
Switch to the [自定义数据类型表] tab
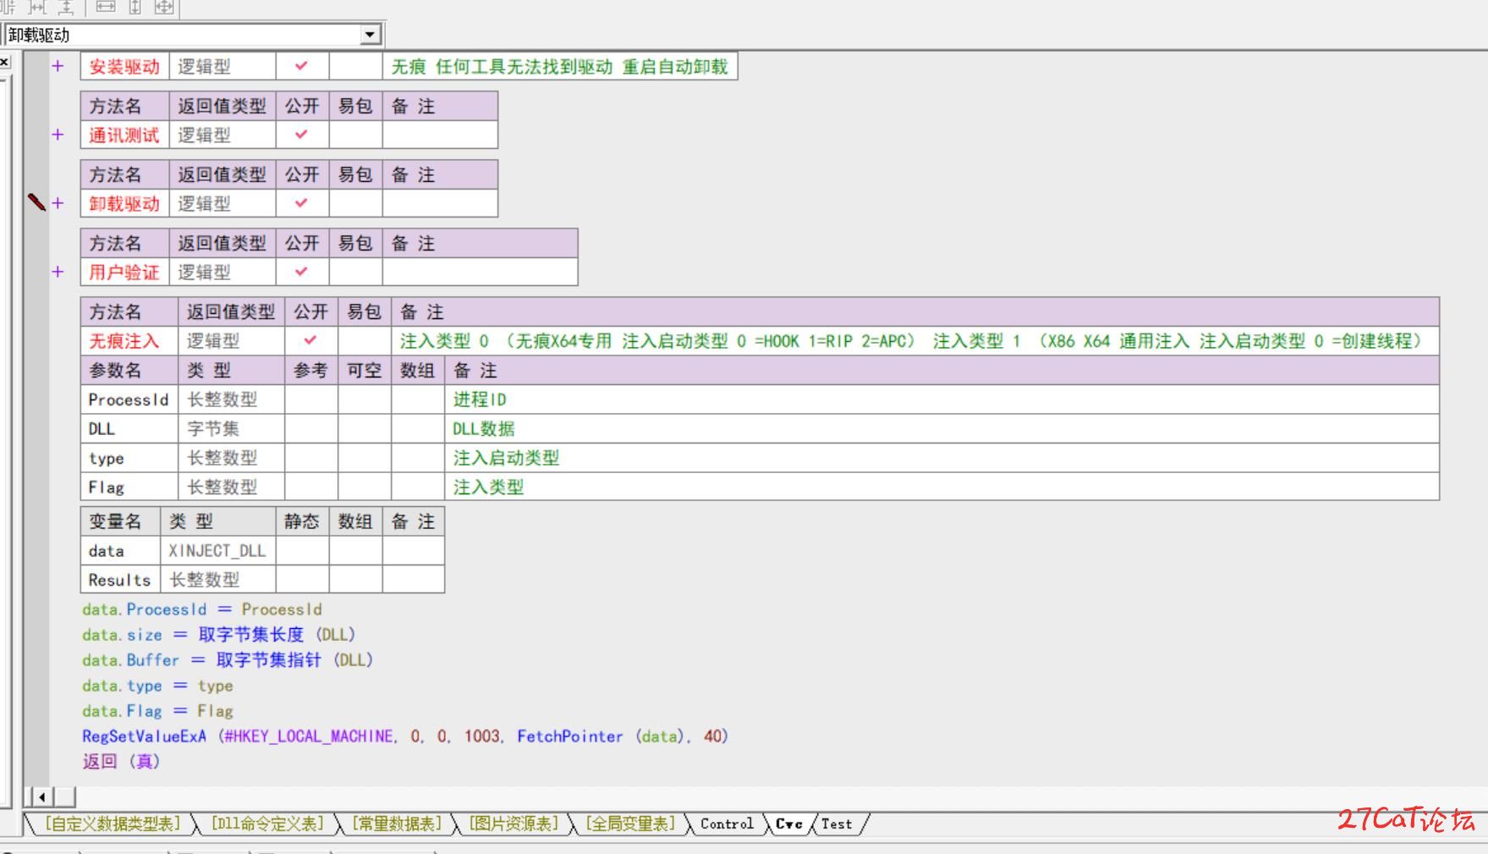(x=112, y=824)
